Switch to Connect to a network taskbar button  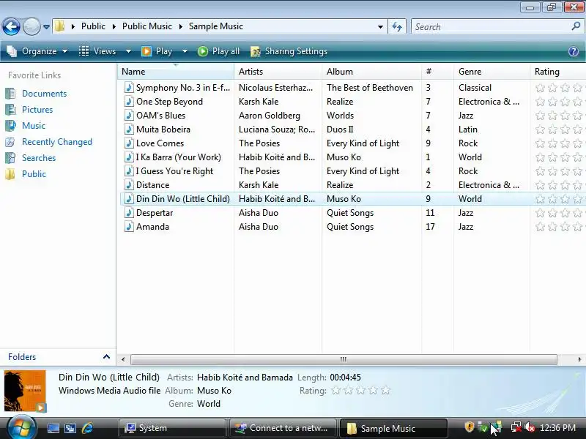pos(283,428)
